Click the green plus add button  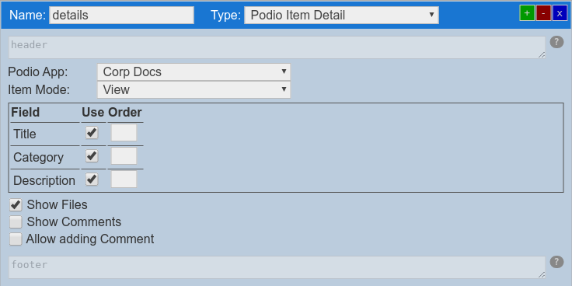(527, 13)
